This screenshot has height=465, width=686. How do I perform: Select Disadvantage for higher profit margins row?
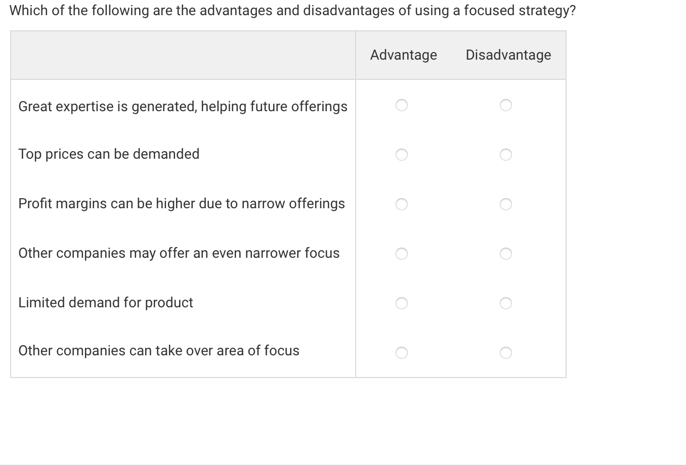[x=506, y=204]
